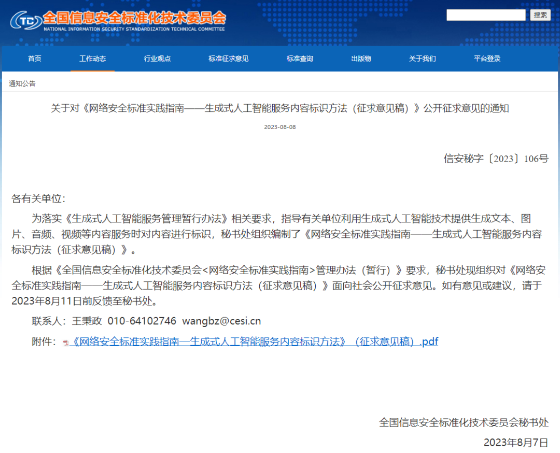The image size is (560, 453).
Task: Click the 附件 attachment label
Action: pos(44,342)
